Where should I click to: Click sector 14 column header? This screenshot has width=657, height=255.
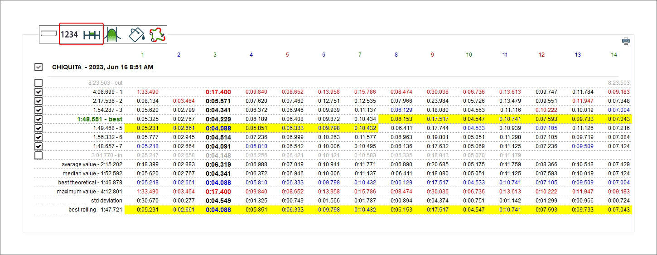coord(614,55)
